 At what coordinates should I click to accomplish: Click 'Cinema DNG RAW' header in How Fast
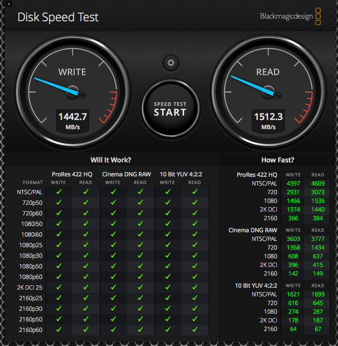click(x=253, y=230)
